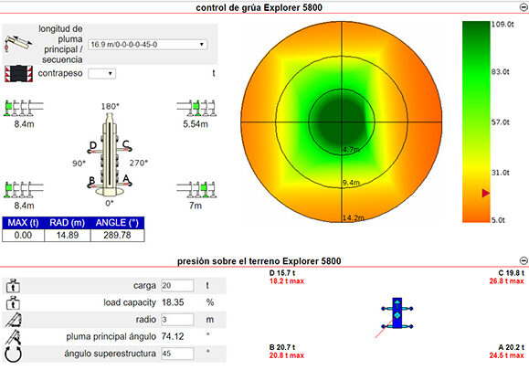Click the 14.89 radius value cell
This screenshot has width=529, height=370.
click(x=68, y=235)
